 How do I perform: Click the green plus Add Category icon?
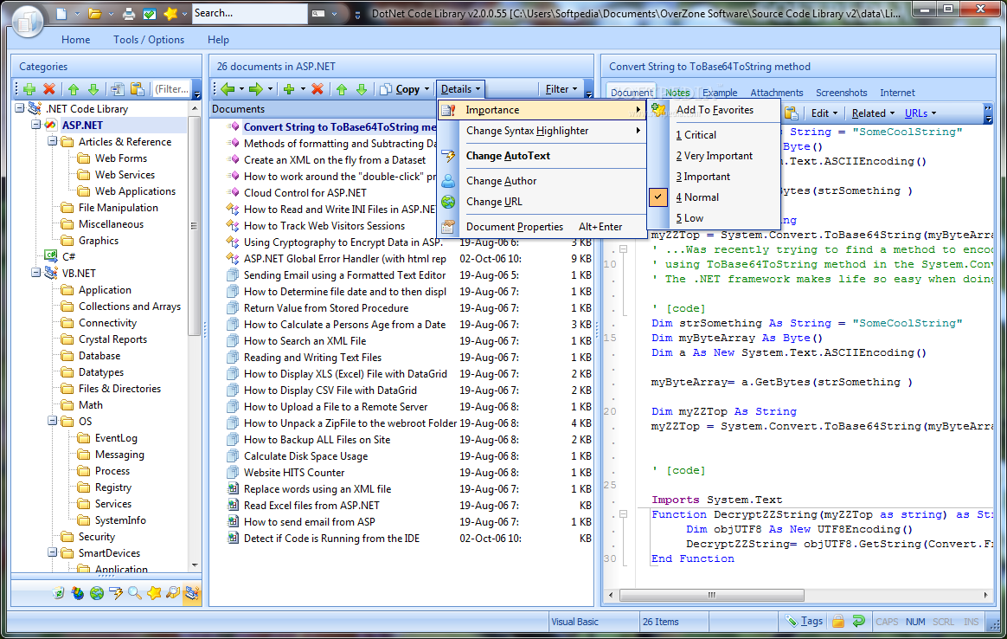(29, 89)
